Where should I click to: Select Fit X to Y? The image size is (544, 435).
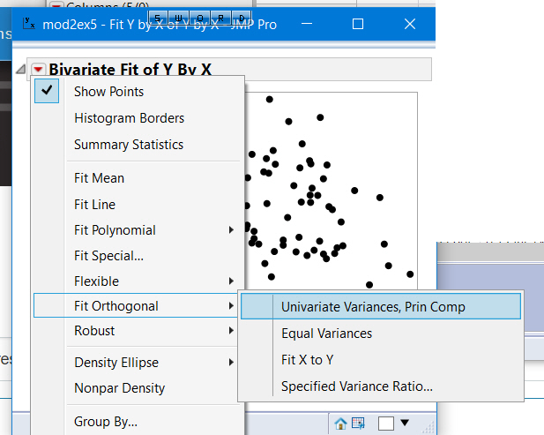tap(307, 360)
